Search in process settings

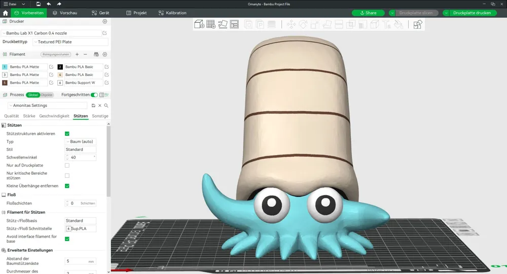coord(106,105)
